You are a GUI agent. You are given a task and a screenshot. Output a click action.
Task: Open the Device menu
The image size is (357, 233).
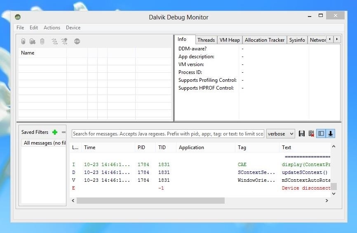pos(73,28)
